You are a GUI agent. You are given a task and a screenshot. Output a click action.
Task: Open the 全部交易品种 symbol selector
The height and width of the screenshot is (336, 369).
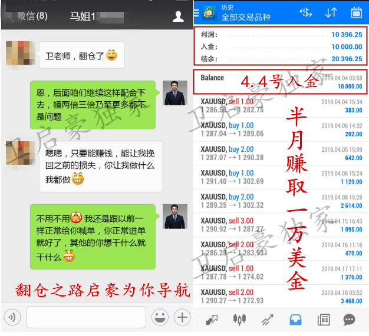click(x=245, y=17)
